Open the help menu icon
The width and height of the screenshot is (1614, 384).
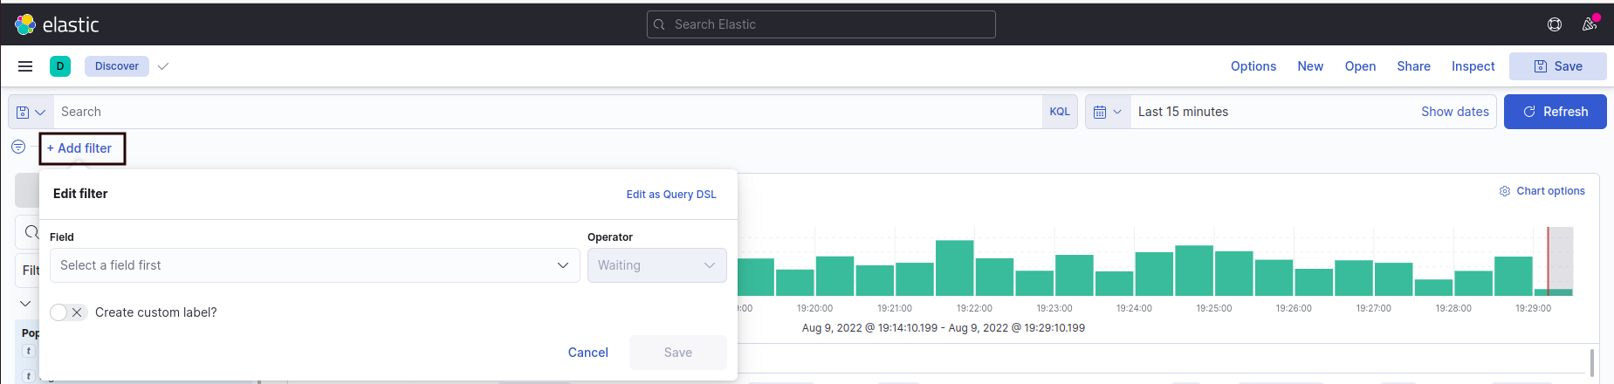1555,24
